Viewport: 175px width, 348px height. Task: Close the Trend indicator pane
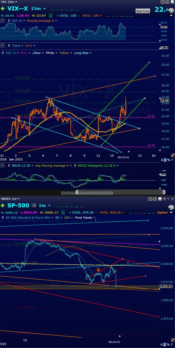[2, 46]
